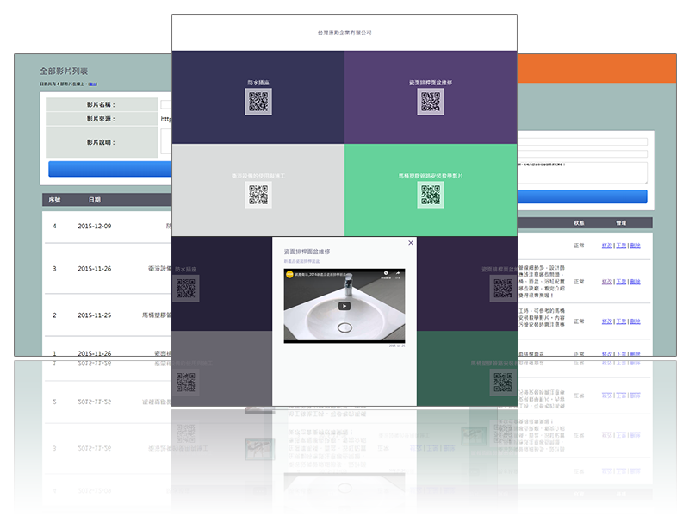Screen dimensions: 689x517
Task: Click the 序號 column header
Action: [54, 200]
